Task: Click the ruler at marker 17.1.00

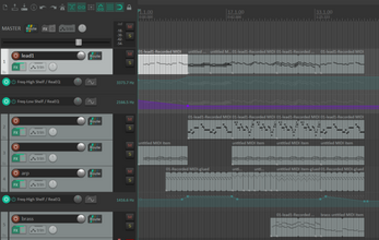Action: click(x=236, y=12)
